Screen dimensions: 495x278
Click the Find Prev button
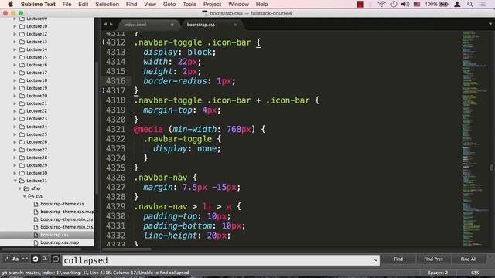(433, 259)
